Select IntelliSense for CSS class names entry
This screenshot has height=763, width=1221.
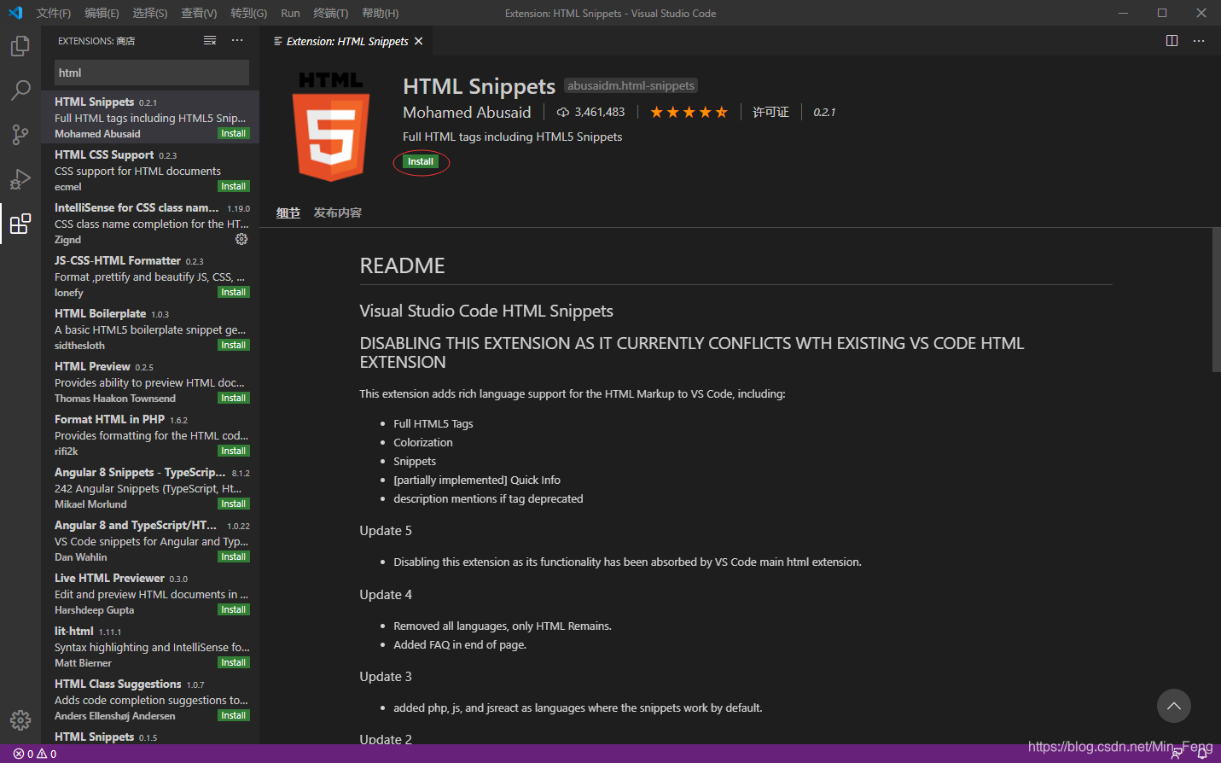tap(150, 223)
